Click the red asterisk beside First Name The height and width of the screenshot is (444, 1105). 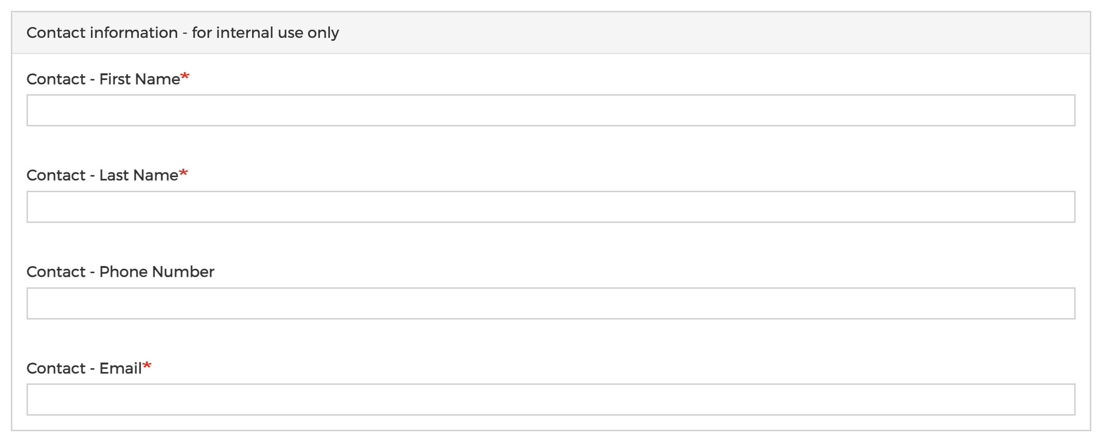pos(185,76)
